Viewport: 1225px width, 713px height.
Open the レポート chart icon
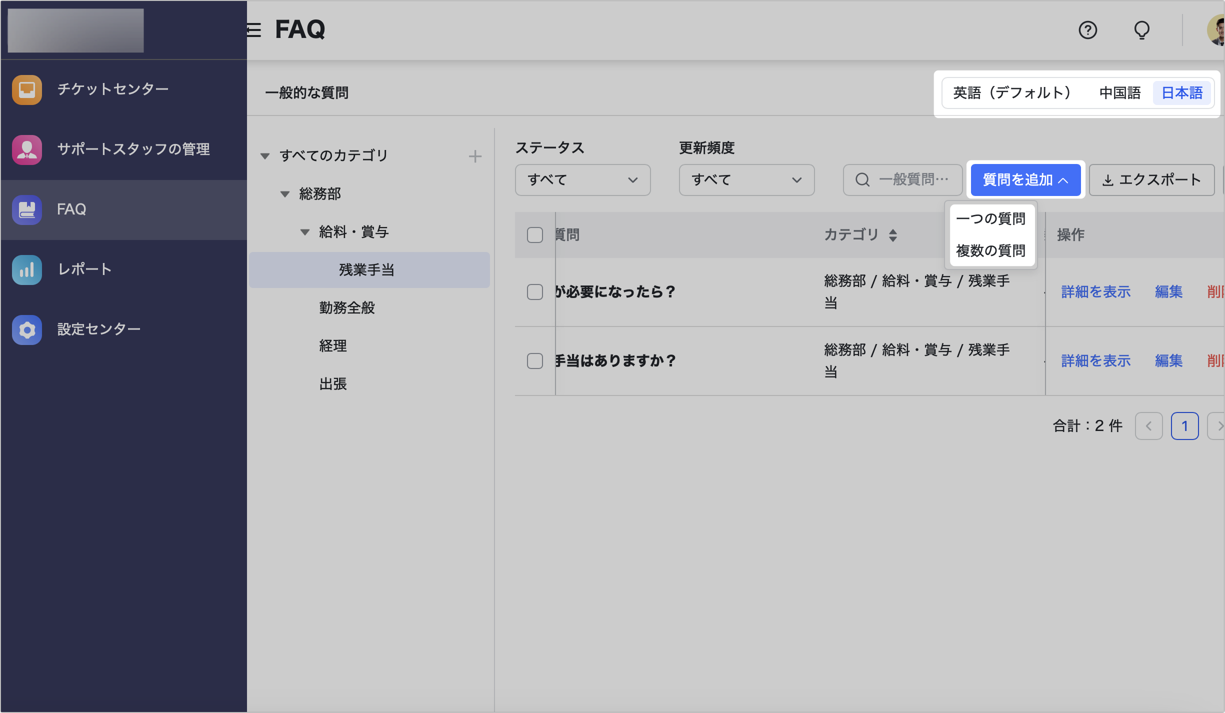coord(27,269)
